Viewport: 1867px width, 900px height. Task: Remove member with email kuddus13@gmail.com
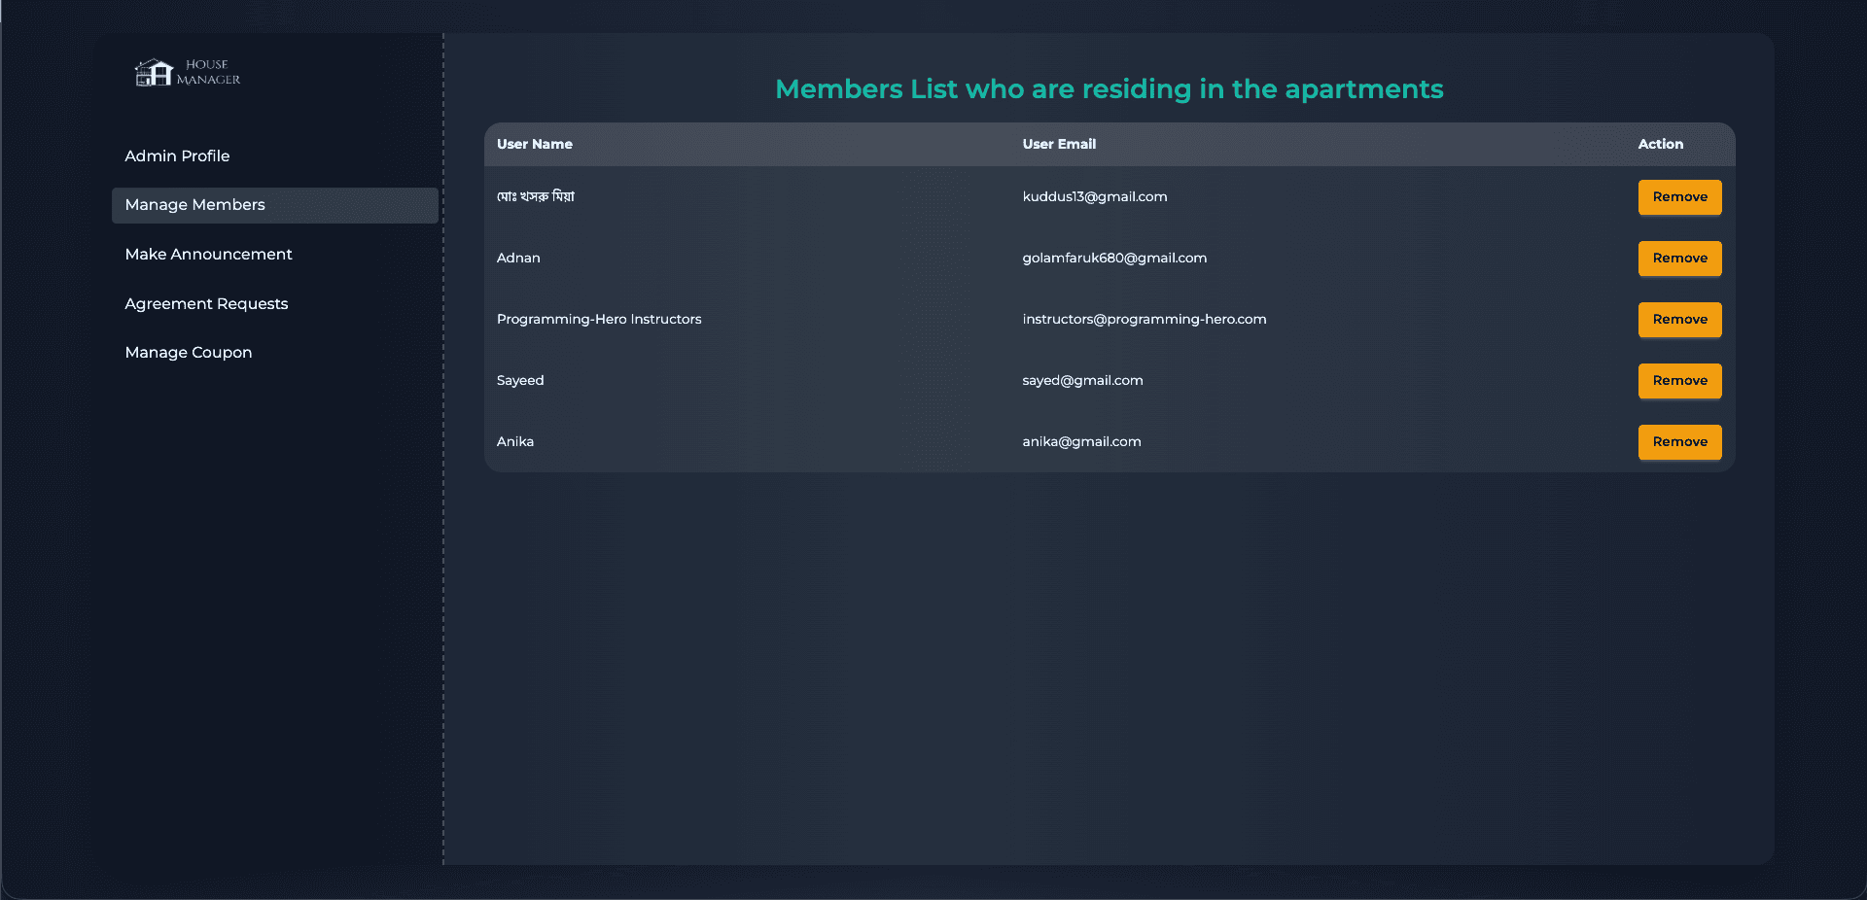coord(1679,197)
